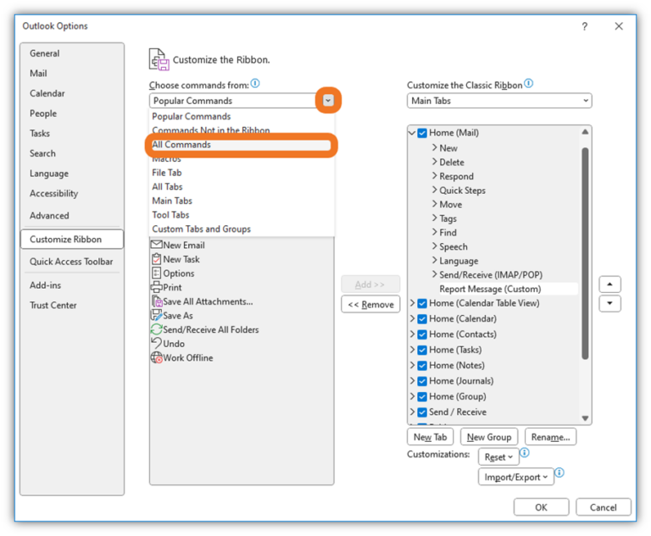
Task: Toggle the Home (Calendar) checkbox
Action: tap(422, 318)
